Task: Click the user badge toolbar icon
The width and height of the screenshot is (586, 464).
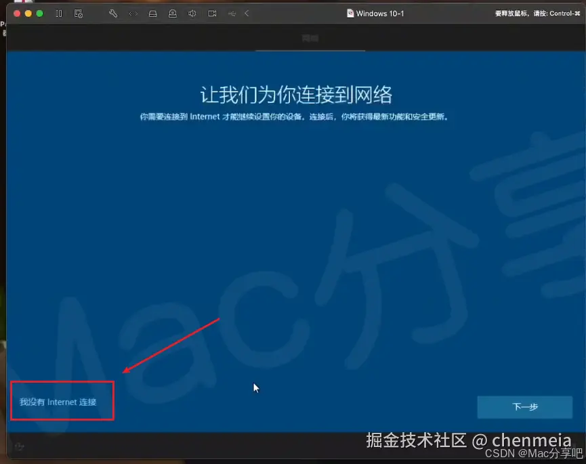Action: (173, 14)
